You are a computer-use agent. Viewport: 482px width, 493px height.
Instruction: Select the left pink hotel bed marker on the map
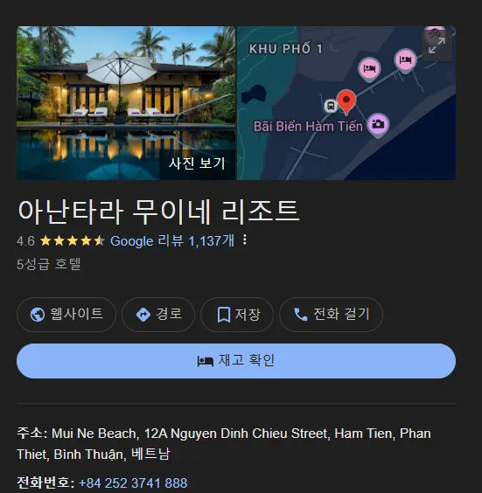pos(369,69)
